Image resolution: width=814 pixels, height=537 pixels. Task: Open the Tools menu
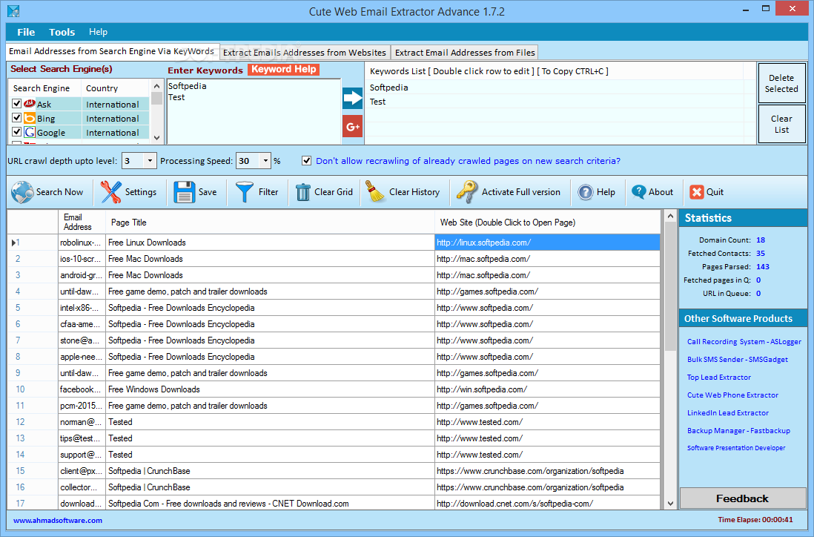click(62, 32)
